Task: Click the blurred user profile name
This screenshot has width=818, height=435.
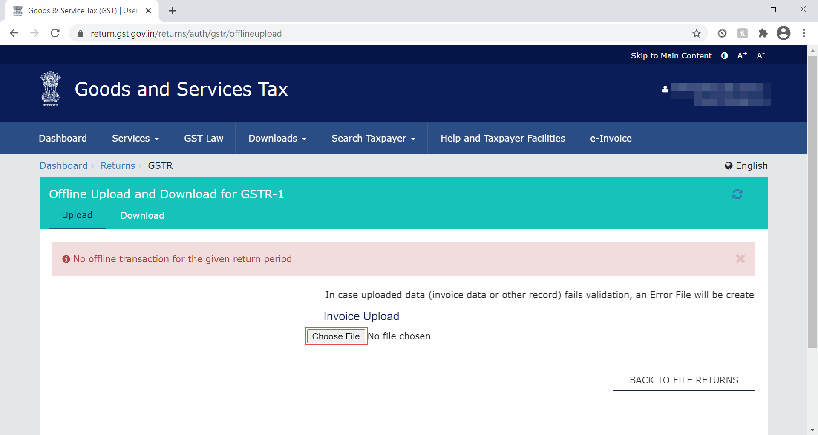Action: coord(720,94)
